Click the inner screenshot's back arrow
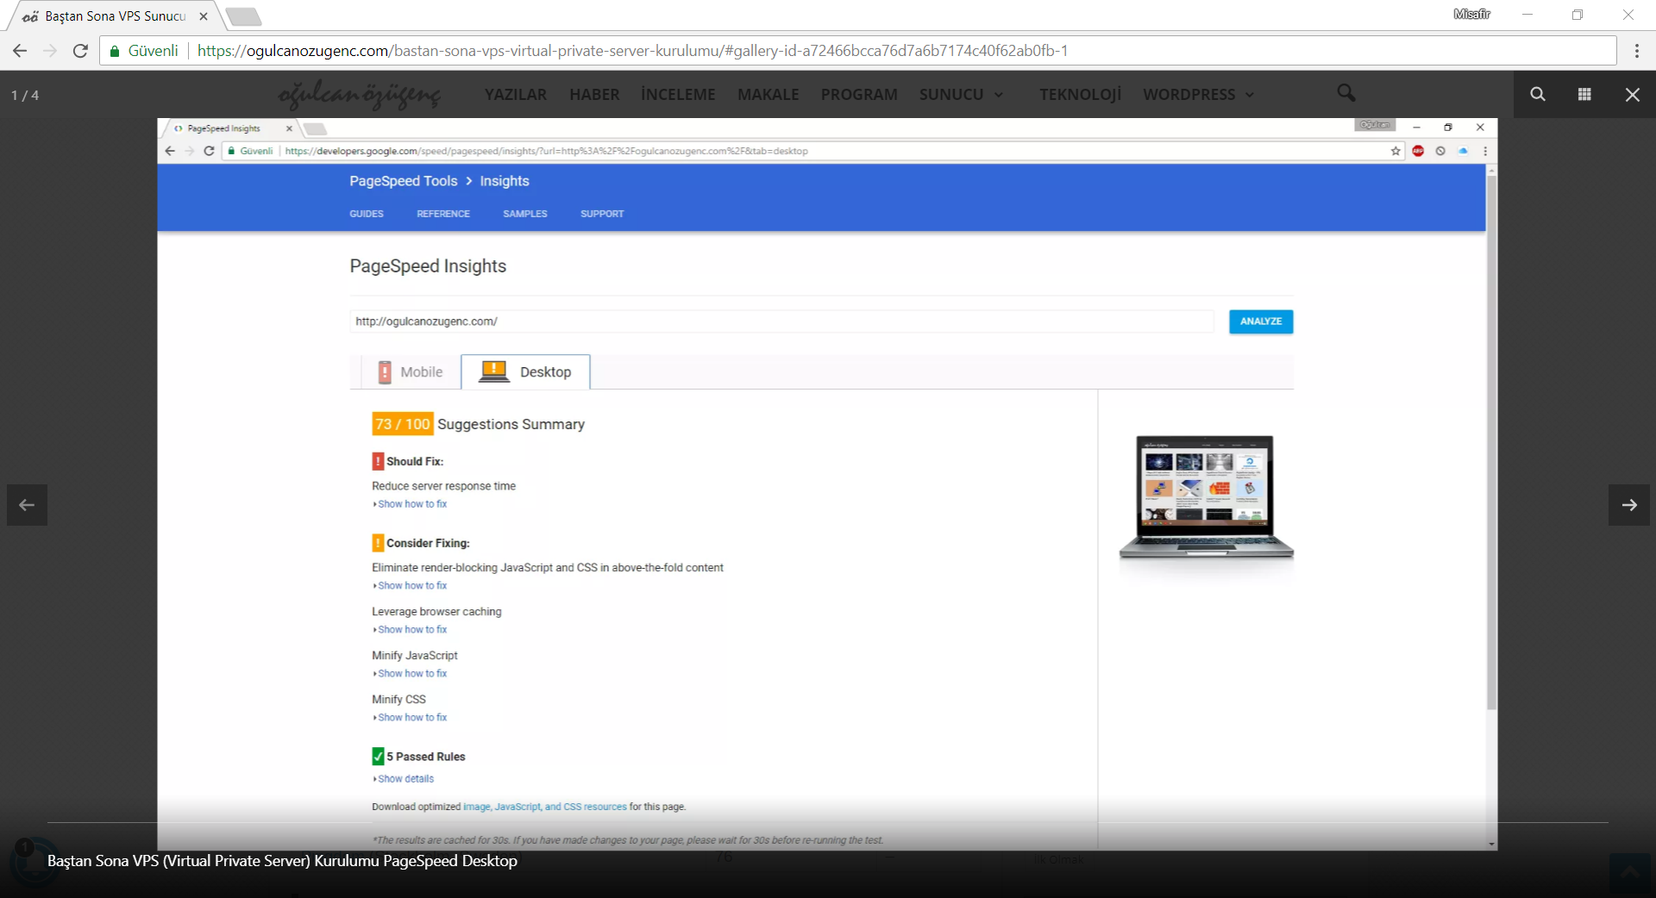 170,151
